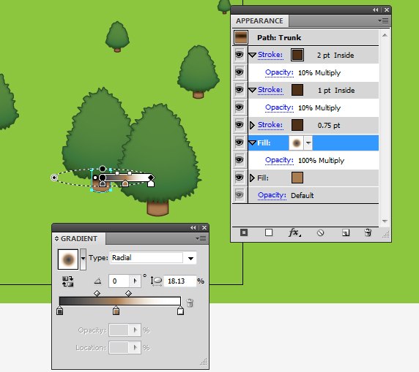Click the gradient fill preview in Gradient panel
This screenshot has width=419, height=372.
click(68, 259)
